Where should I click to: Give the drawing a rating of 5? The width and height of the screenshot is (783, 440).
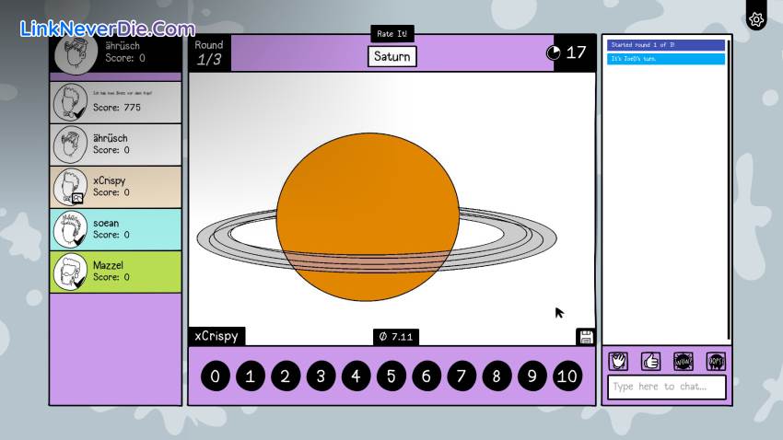click(x=391, y=376)
